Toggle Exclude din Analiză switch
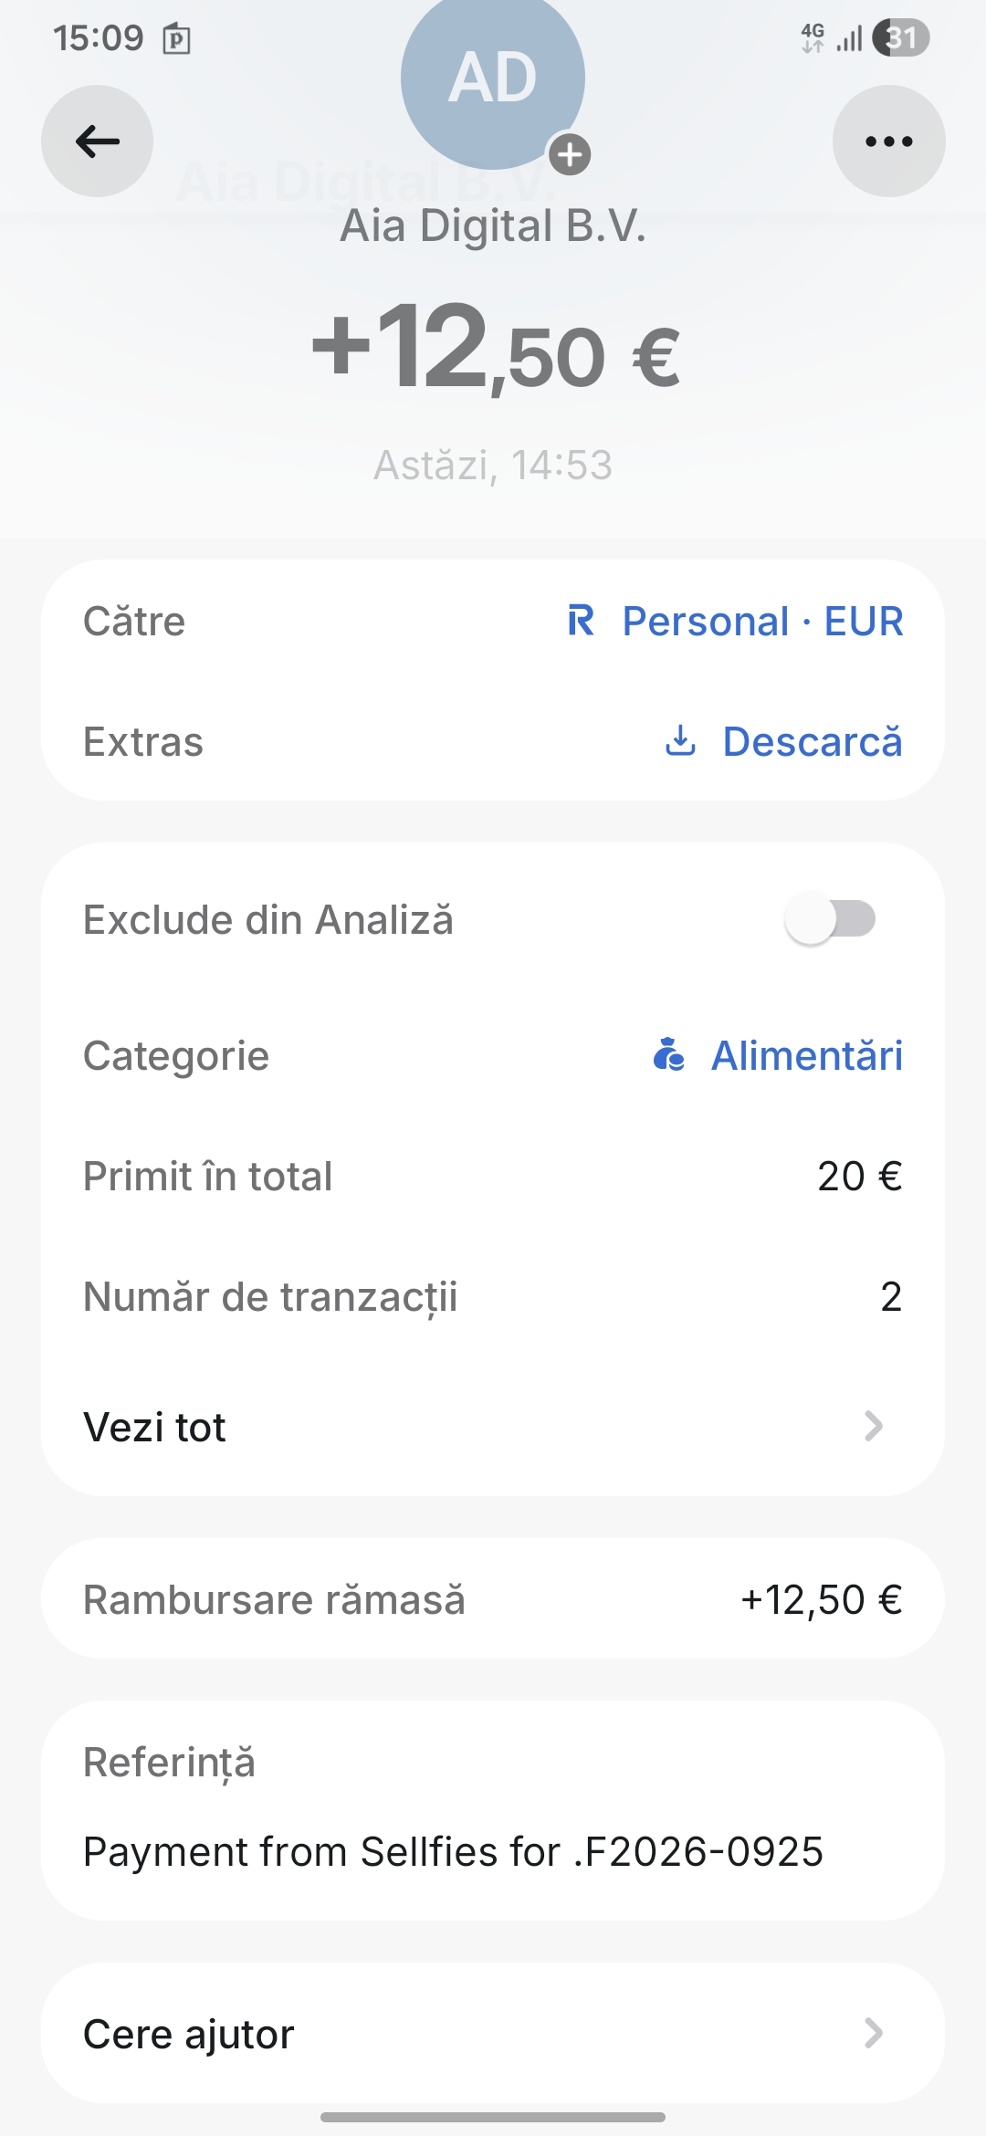 (x=830, y=919)
